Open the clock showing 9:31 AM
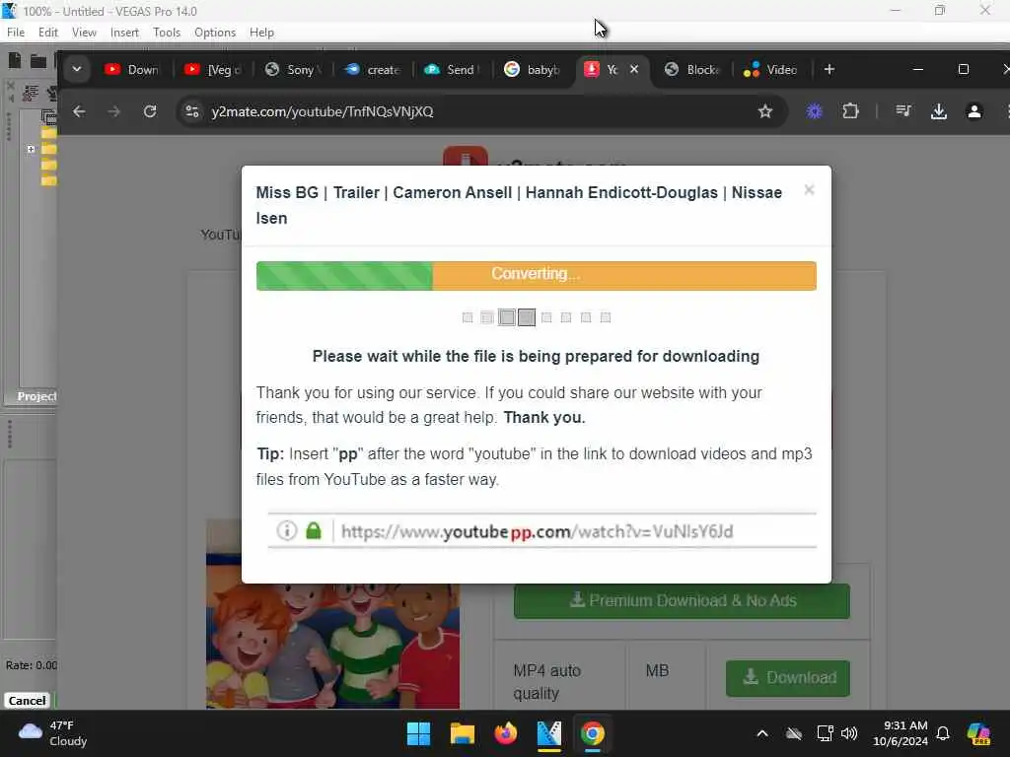Screen dimensions: 1010x757 pyautogui.click(x=901, y=733)
